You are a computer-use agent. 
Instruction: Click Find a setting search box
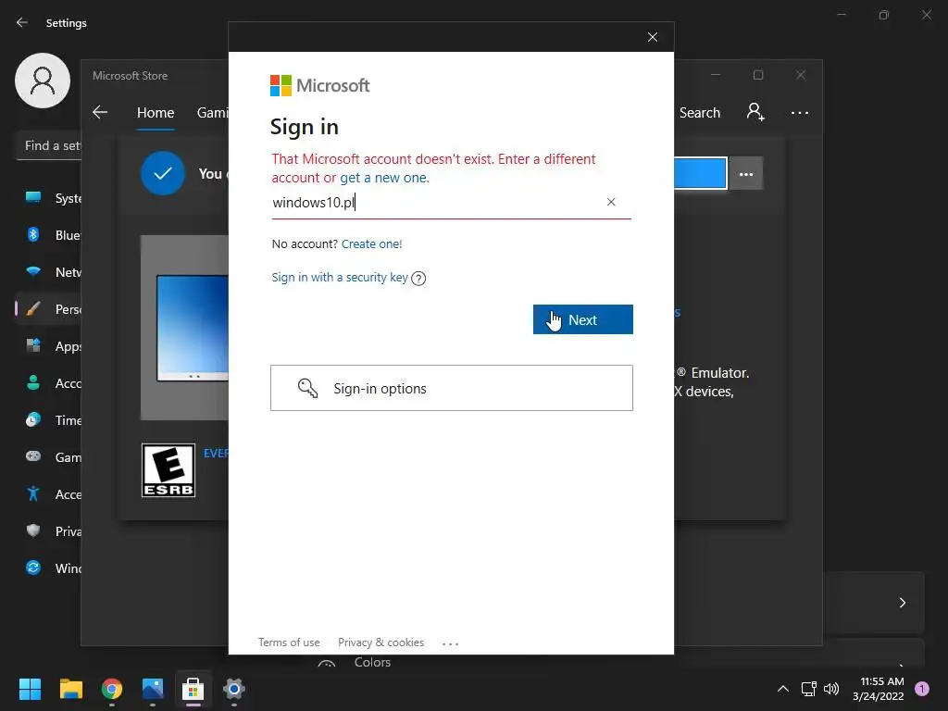pos(50,145)
